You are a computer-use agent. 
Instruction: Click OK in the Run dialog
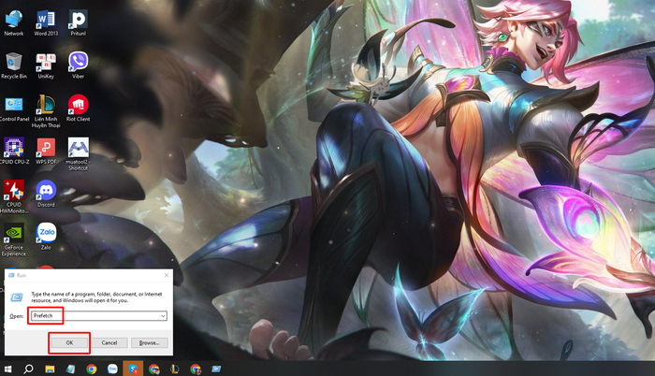click(x=69, y=342)
